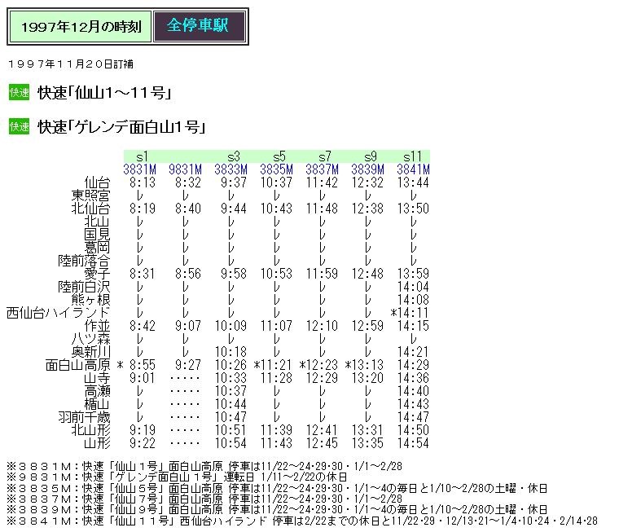This screenshot has height=532, width=619.
Task: Click the 仙台 station name
Action: (97, 182)
